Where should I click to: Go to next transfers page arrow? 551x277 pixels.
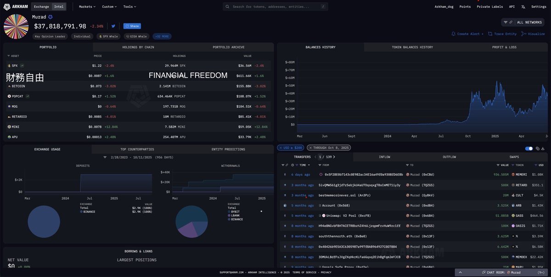click(334, 157)
